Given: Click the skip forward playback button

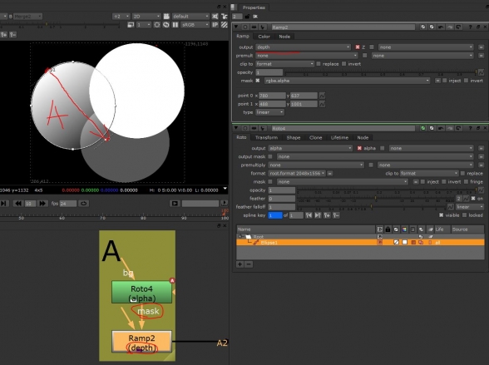Looking at the screenshot, I should (x=42, y=204).
